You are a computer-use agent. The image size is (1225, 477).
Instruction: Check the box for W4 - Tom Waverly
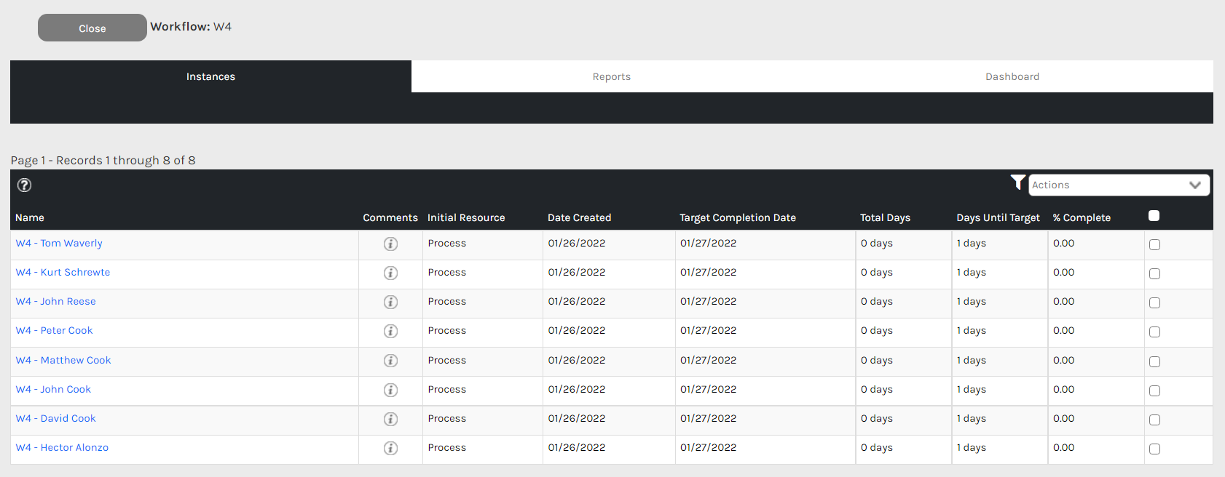pyautogui.click(x=1154, y=245)
